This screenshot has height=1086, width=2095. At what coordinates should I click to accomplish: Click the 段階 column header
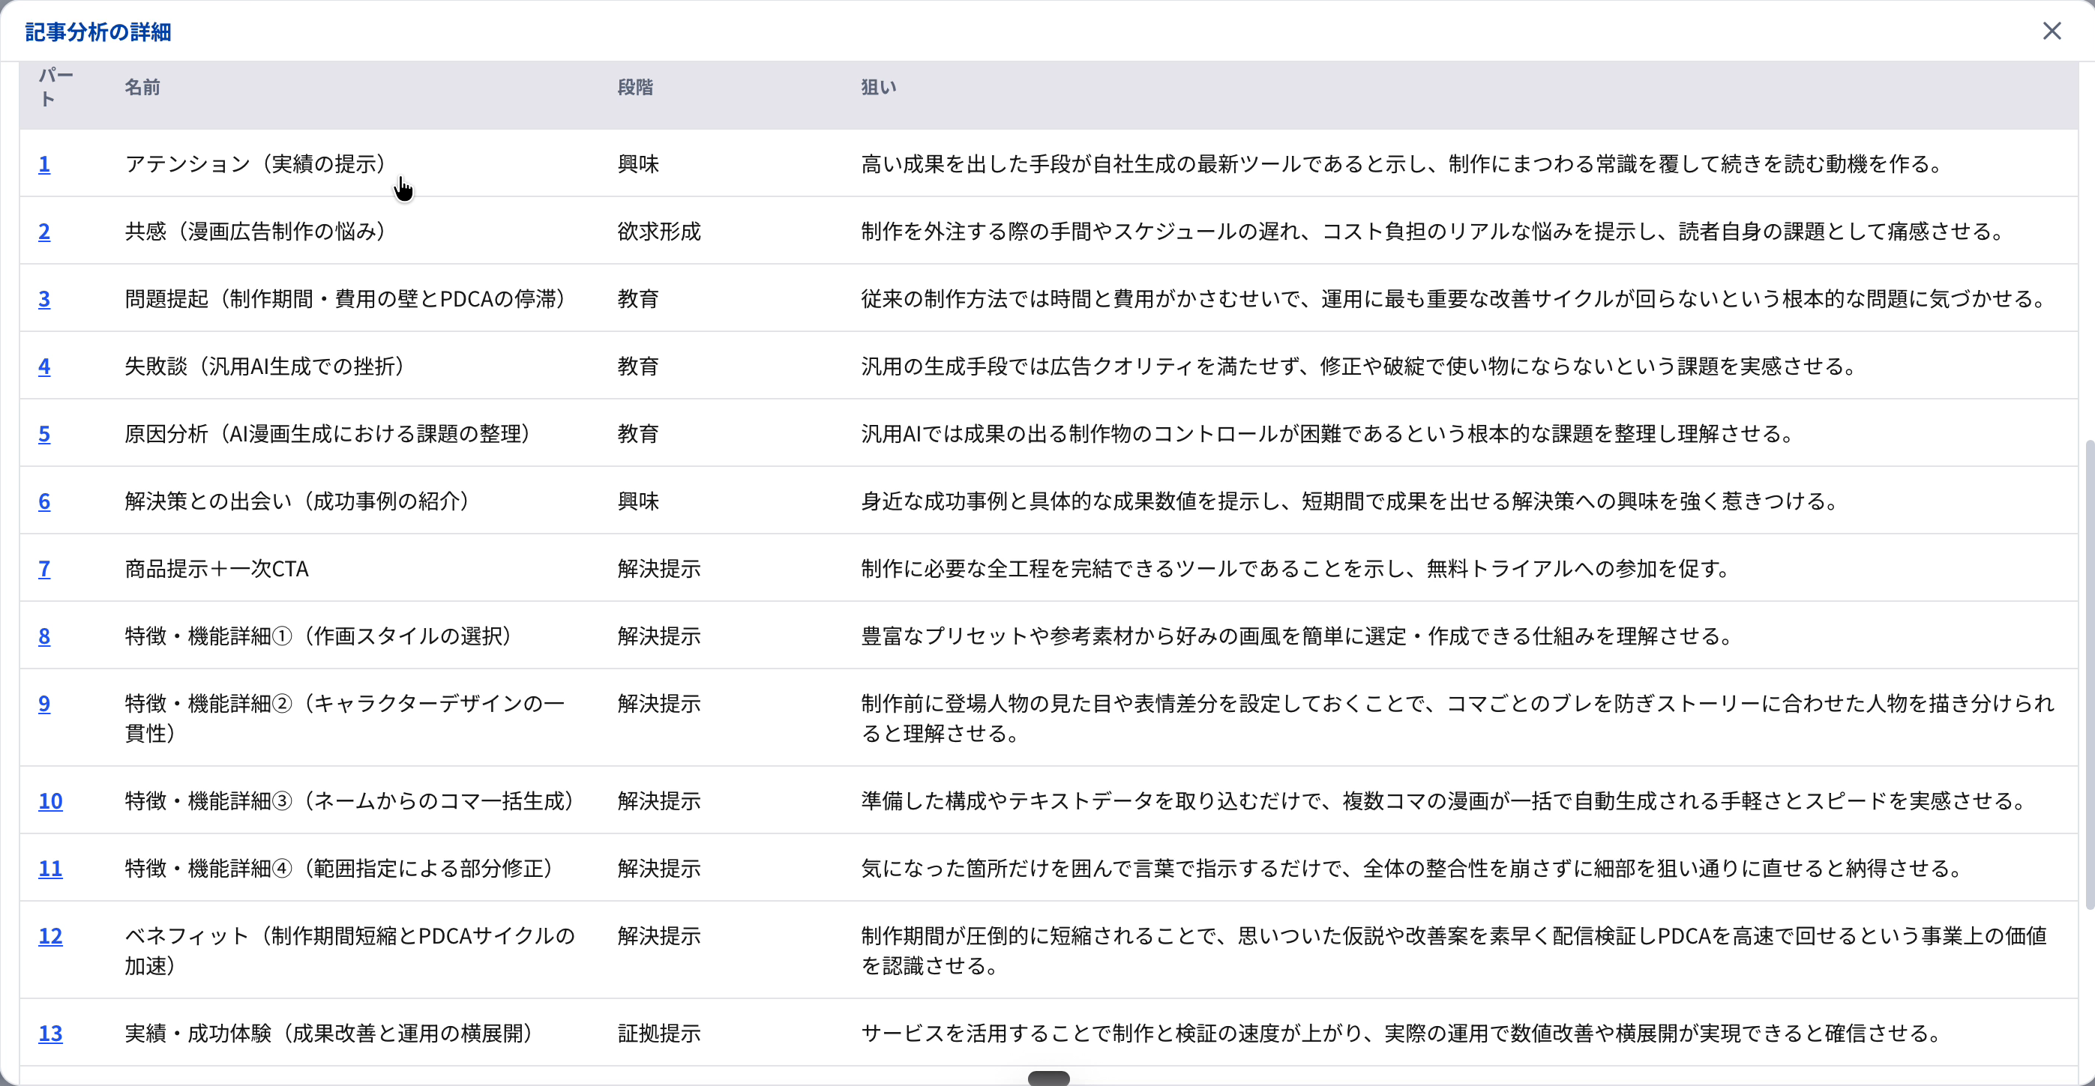click(635, 87)
